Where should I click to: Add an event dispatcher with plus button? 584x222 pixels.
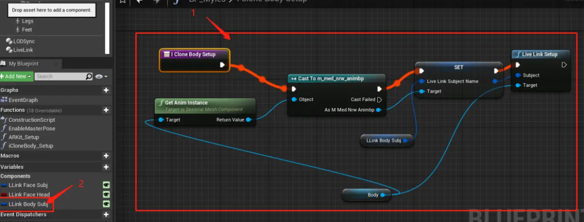click(x=106, y=214)
